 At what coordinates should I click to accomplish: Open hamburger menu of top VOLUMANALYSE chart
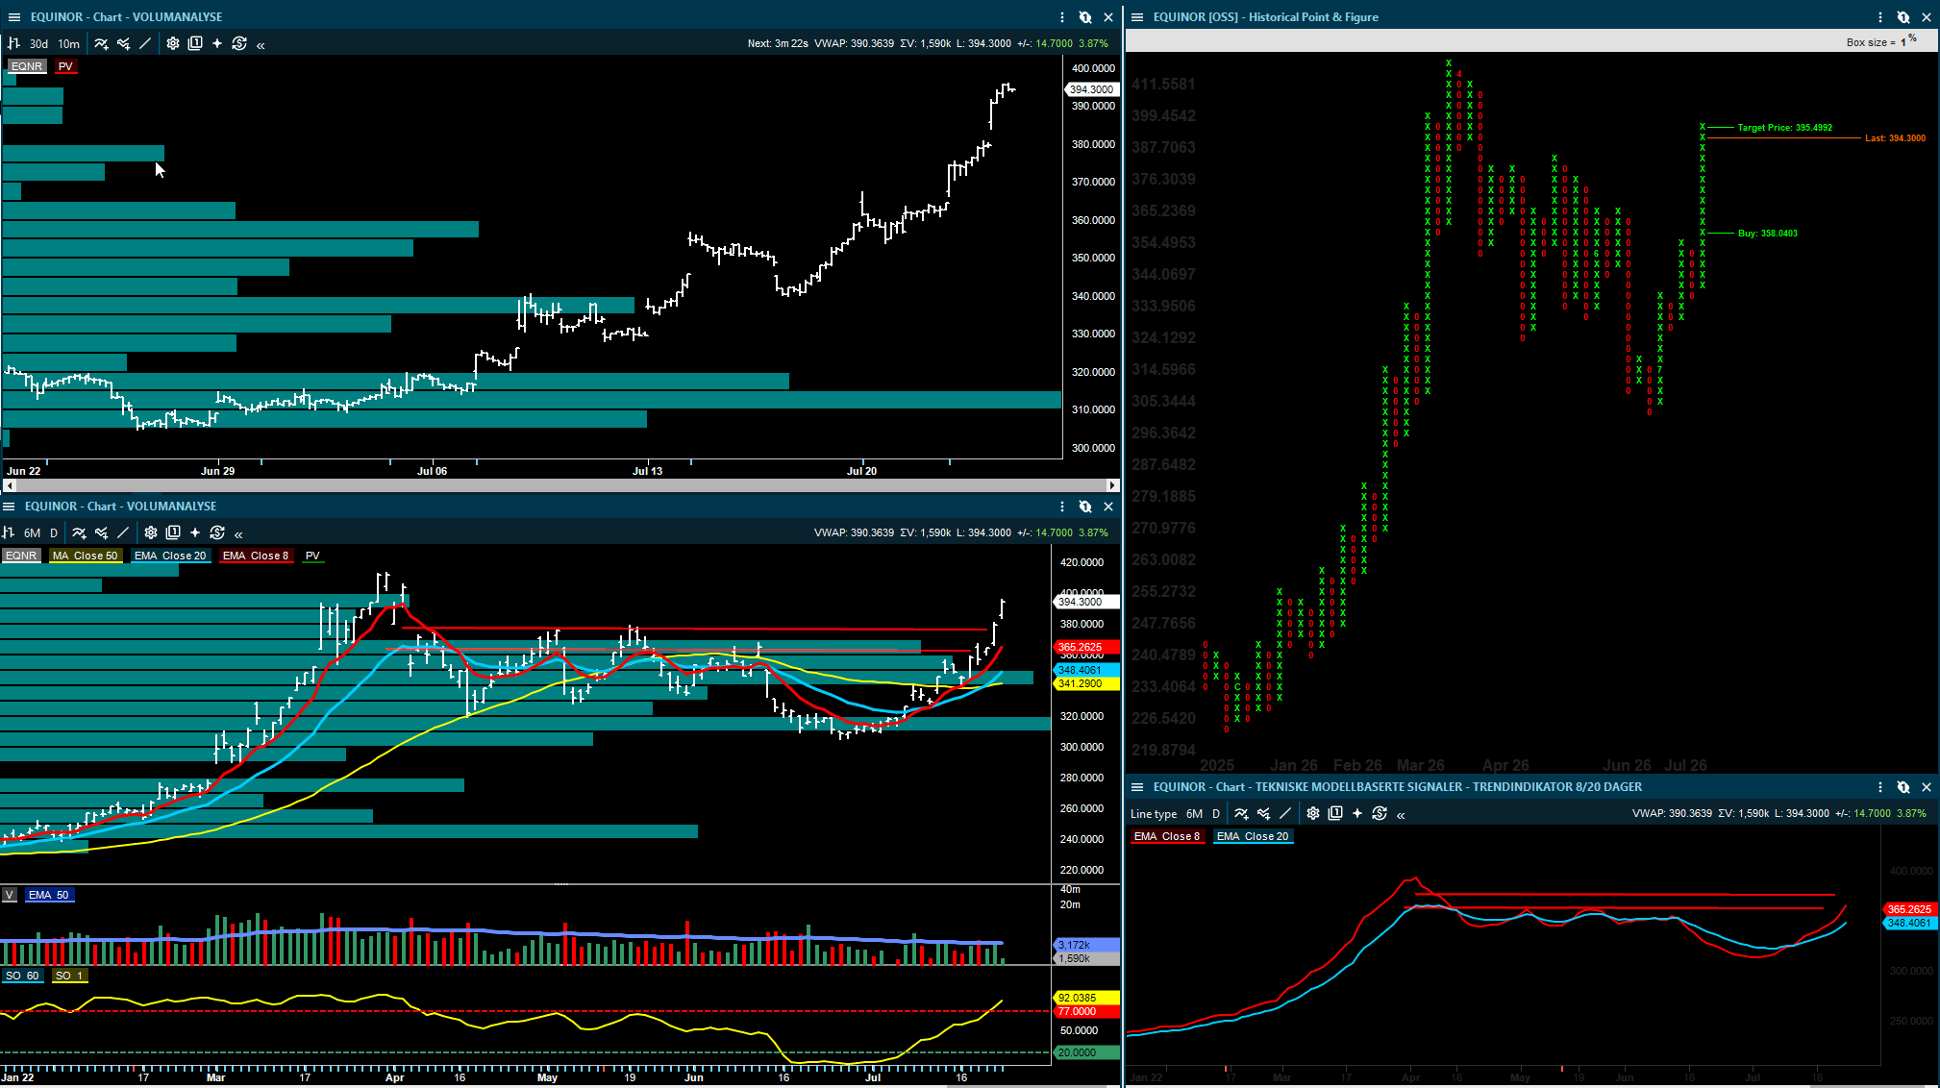click(14, 17)
